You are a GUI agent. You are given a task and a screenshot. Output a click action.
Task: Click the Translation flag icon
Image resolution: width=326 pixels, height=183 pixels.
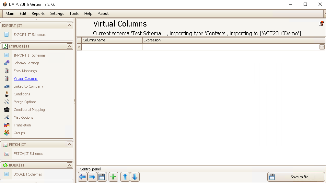7,125
